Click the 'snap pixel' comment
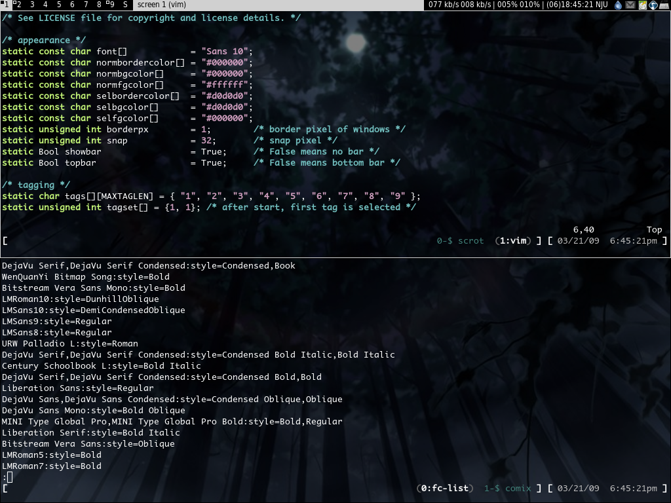 click(296, 140)
